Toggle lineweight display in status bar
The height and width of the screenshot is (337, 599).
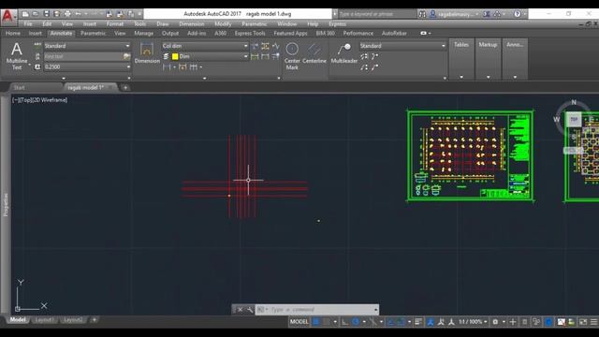pos(418,322)
